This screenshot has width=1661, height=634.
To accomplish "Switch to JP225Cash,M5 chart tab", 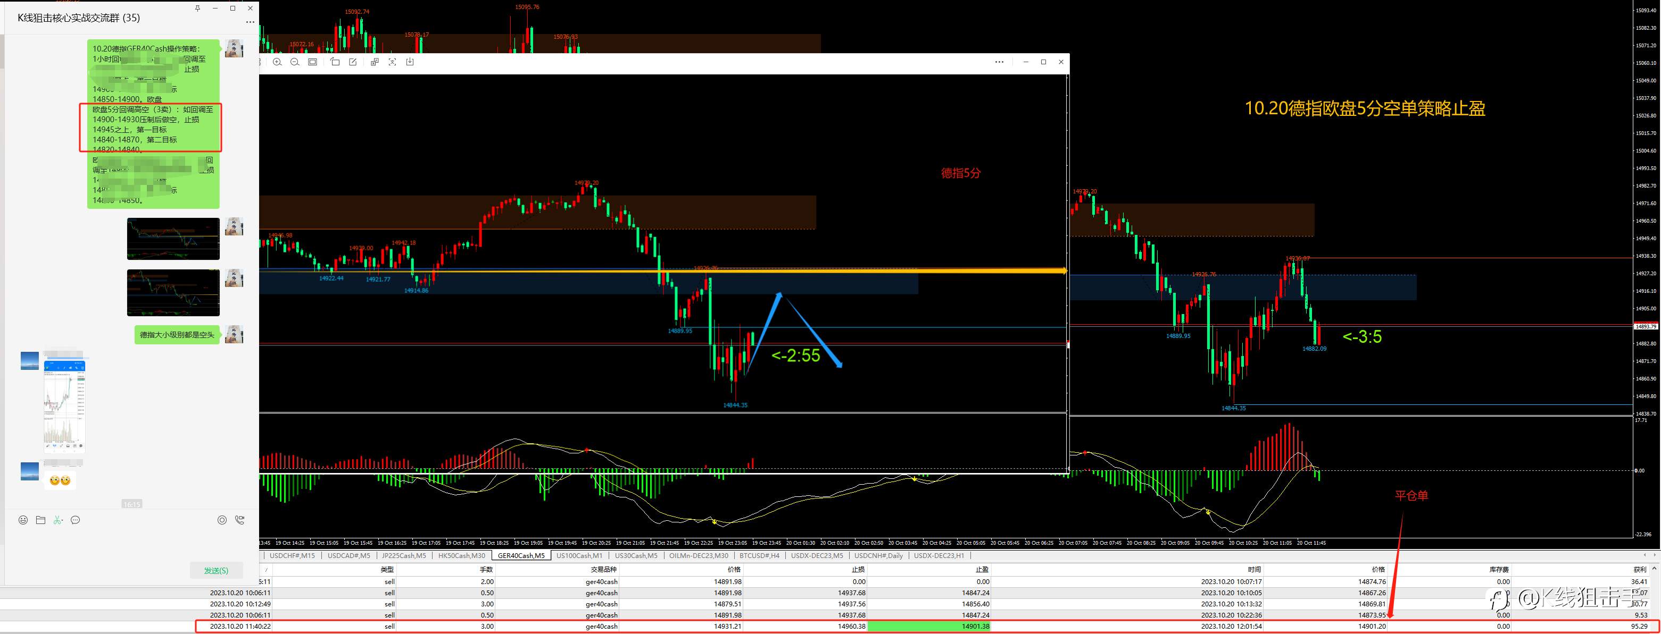I will 404,555.
